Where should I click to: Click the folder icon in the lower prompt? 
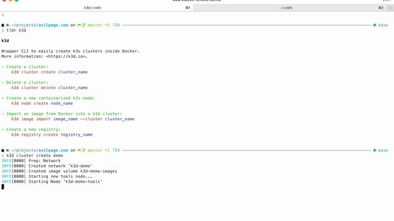pyautogui.click(x=8, y=150)
